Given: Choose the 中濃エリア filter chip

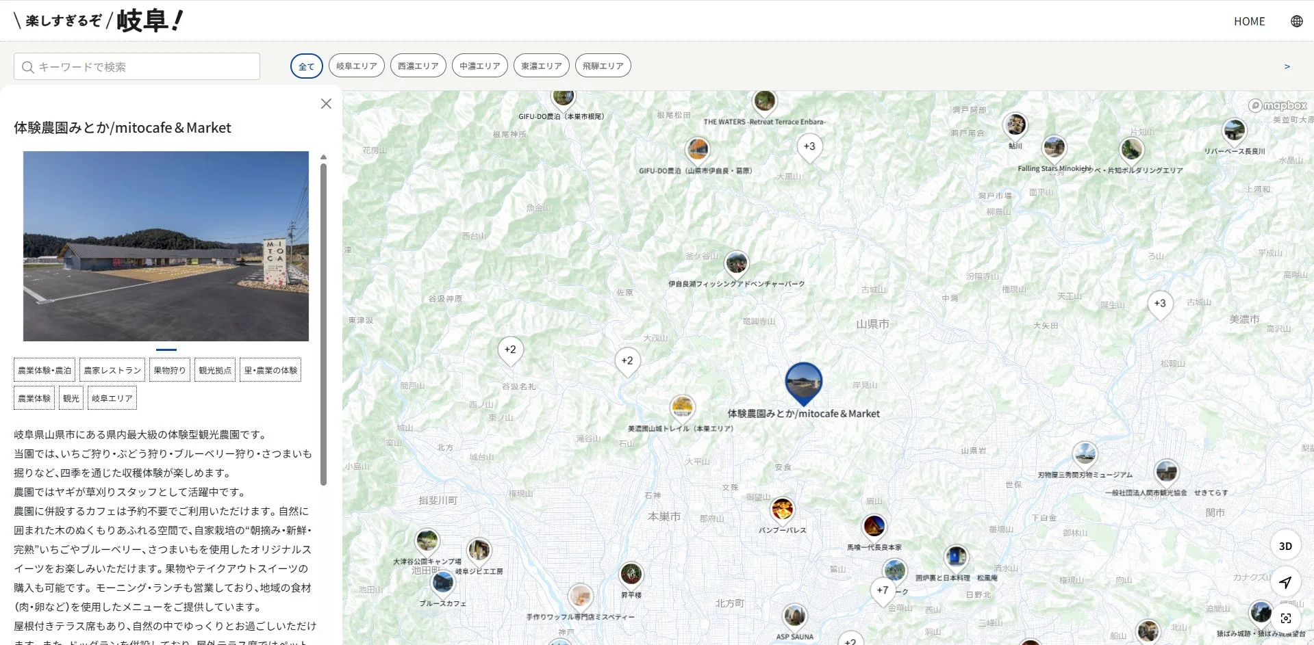Looking at the screenshot, I should pyautogui.click(x=480, y=66).
